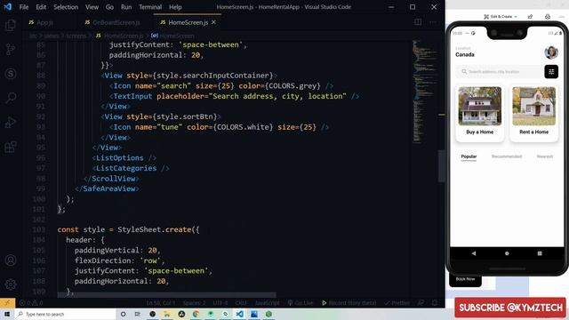Change JavaScript language mode in status bar
The width and height of the screenshot is (569, 320).
point(267,302)
